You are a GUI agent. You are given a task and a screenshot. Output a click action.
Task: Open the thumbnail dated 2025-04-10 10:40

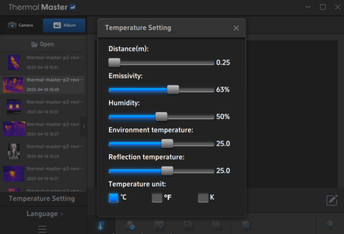tap(14, 84)
